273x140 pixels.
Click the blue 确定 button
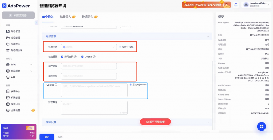(47, 137)
